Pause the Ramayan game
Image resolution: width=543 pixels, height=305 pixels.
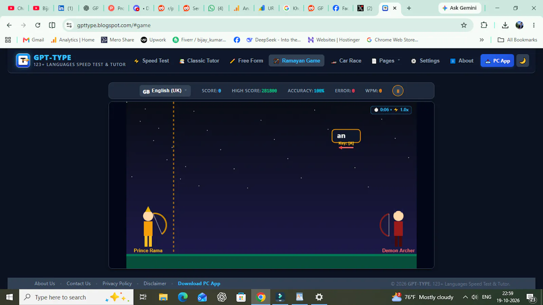pos(398,91)
